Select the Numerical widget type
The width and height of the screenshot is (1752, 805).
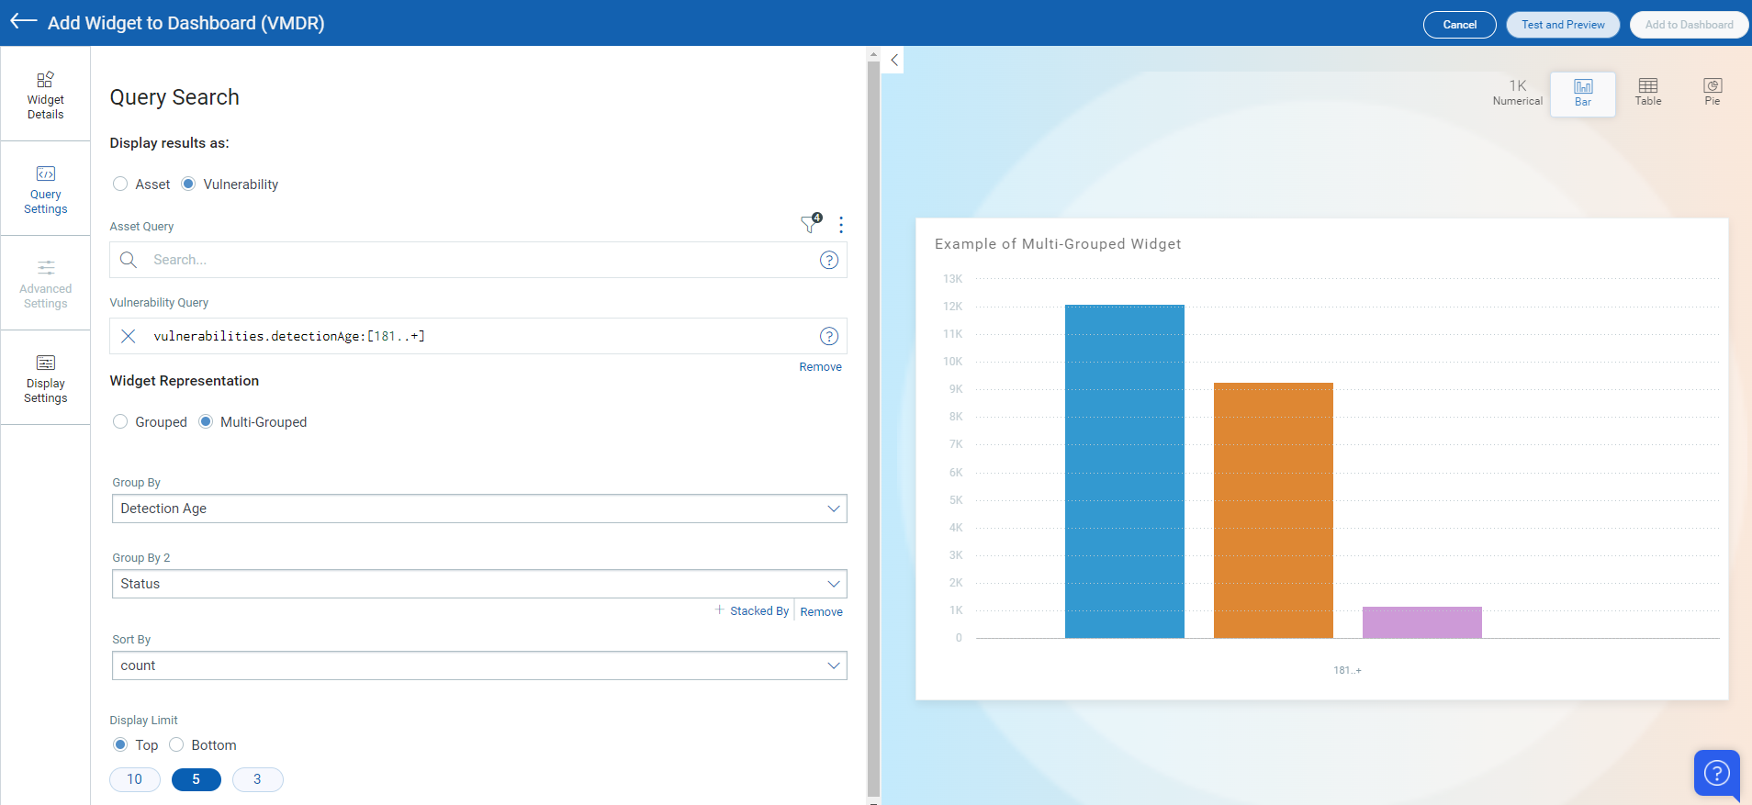coord(1517,92)
